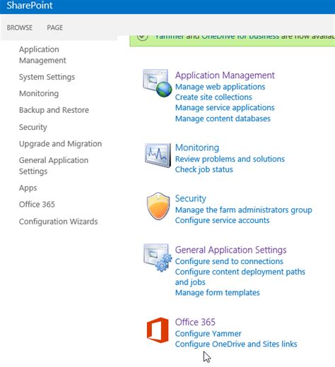Viewport: 335px width, 367px height.
Task: Open Create site collections link
Action: pos(213,97)
